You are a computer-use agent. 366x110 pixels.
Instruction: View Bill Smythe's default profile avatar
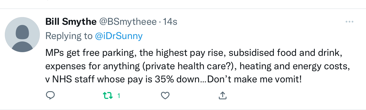click(23, 34)
